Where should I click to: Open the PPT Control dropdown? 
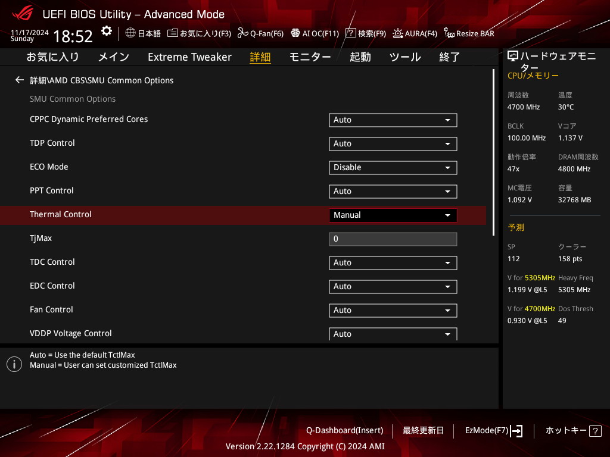coord(393,191)
